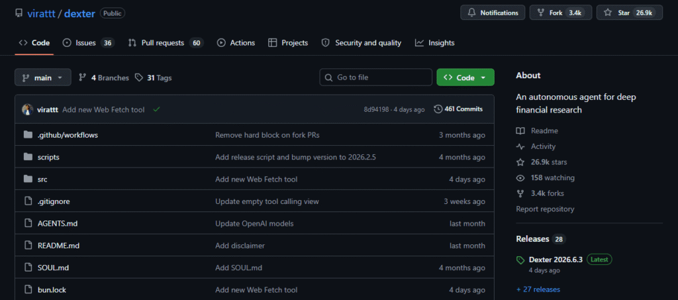Click the file icon next to SOUL.md
The width and height of the screenshot is (678, 300).
click(28, 268)
